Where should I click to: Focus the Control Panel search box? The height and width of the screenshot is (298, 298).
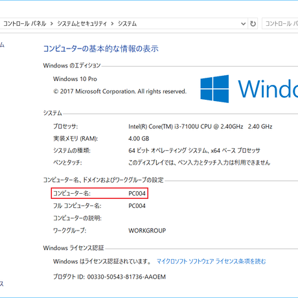pyautogui.click(x=280, y=23)
